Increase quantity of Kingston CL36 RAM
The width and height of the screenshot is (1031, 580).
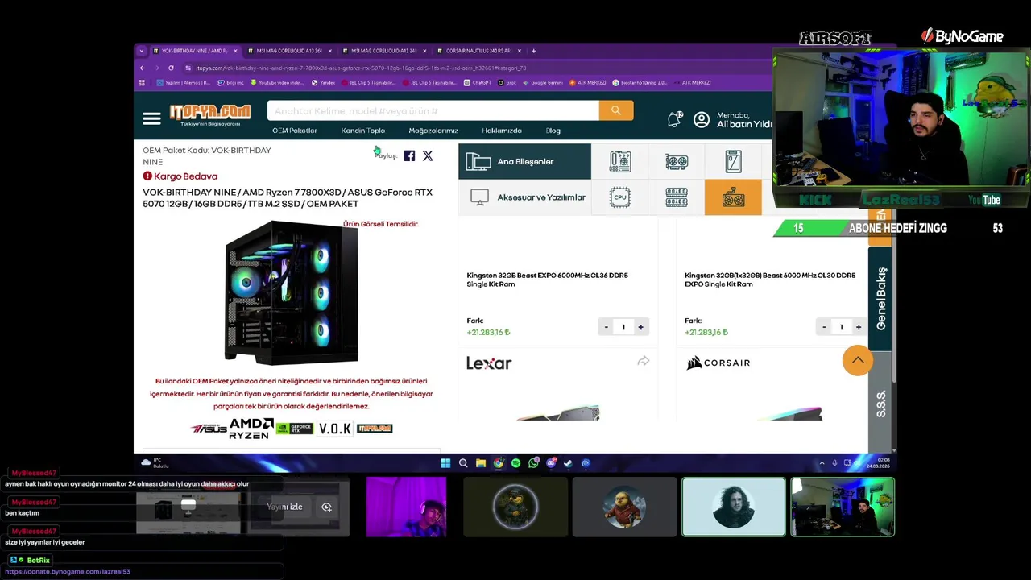click(x=640, y=327)
